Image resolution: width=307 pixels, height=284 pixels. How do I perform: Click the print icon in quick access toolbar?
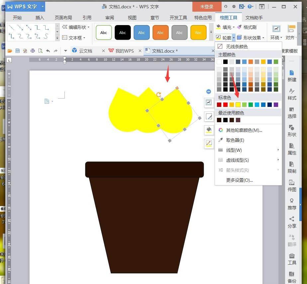pos(33,51)
